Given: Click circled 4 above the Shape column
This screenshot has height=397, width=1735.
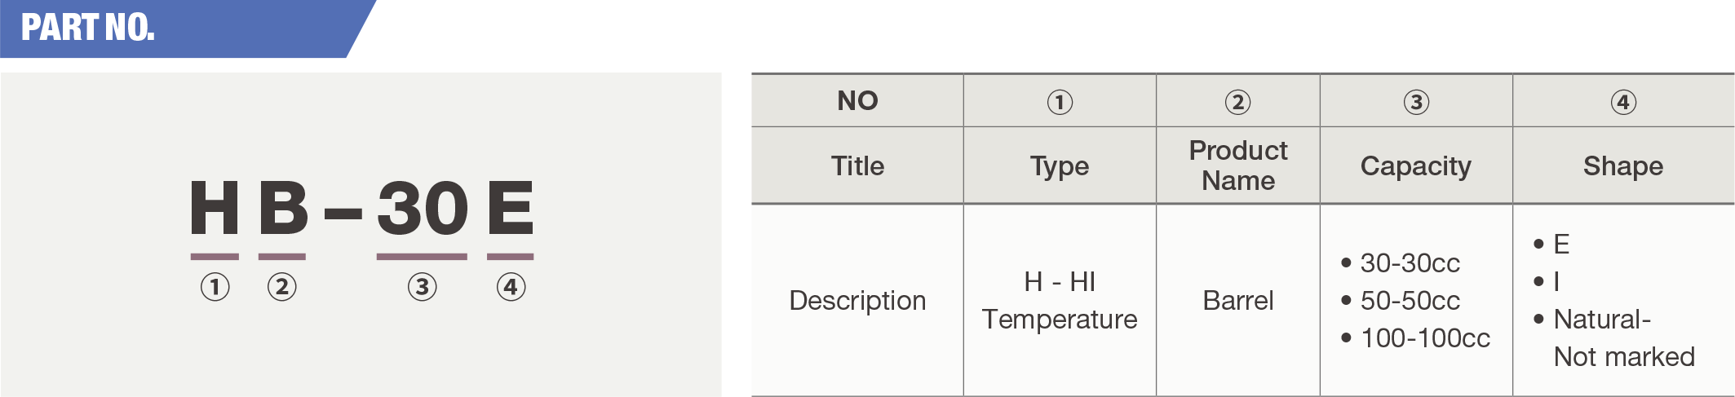Looking at the screenshot, I should 1623,102.
